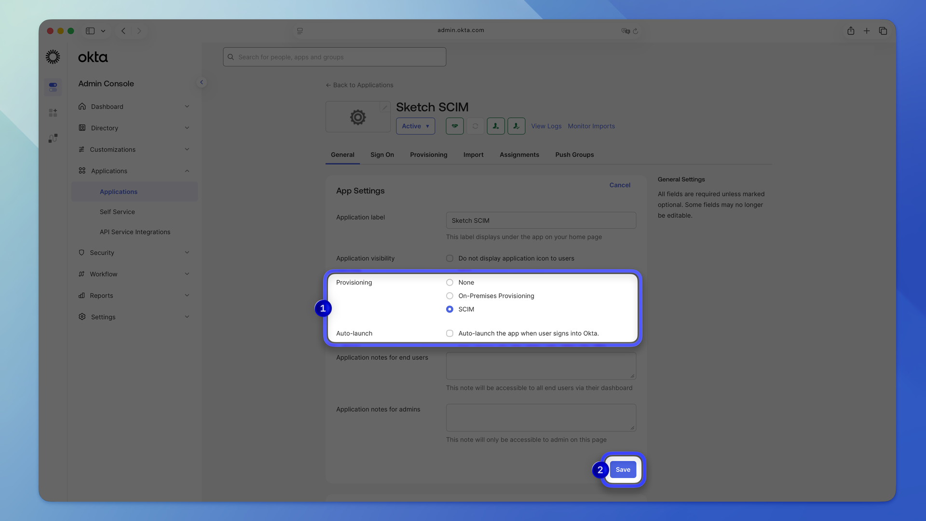Select On-Premises Provisioning radio button
The height and width of the screenshot is (521, 926).
click(449, 296)
